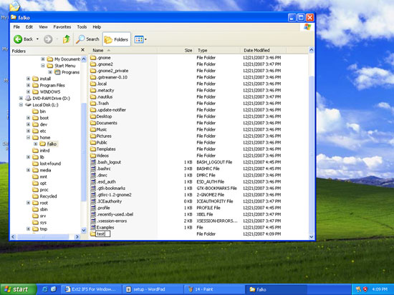Click the test folder rename field
Screen dimensions: 394x295
tap(103, 234)
